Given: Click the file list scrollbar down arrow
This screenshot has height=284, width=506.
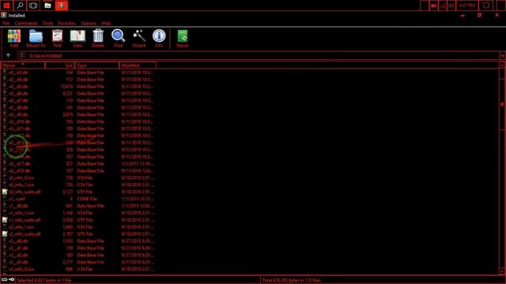Looking at the screenshot, I should click(502, 271).
